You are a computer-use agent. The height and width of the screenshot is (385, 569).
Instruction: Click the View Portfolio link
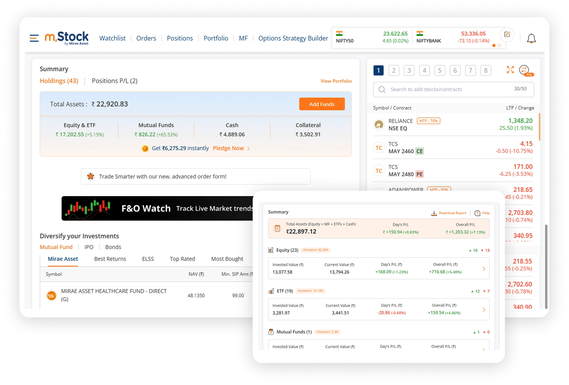(x=336, y=81)
